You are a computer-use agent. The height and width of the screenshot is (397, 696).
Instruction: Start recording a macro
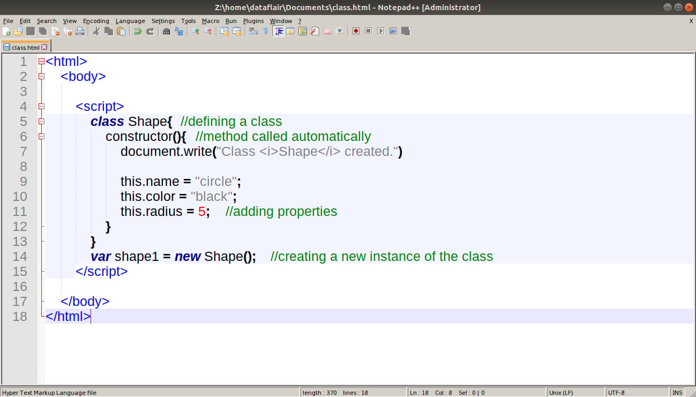(356, 31)
